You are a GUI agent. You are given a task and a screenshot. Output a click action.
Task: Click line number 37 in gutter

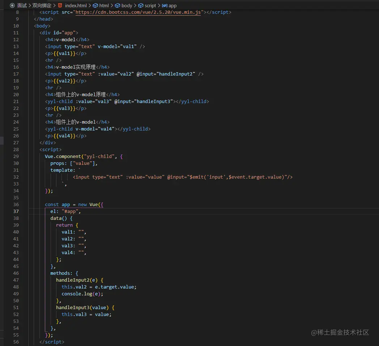(16, 211)
